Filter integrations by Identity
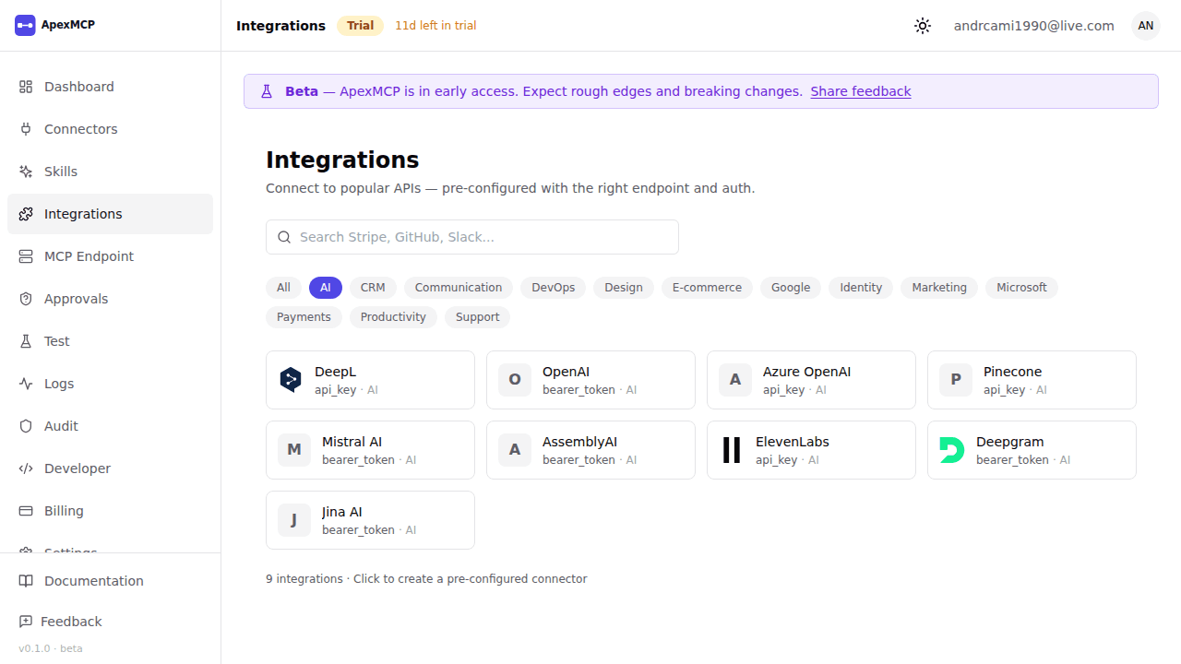Image resolution: width=1181 pixels, height=664 pixels. pyautogui.click(x=861, y=288)
